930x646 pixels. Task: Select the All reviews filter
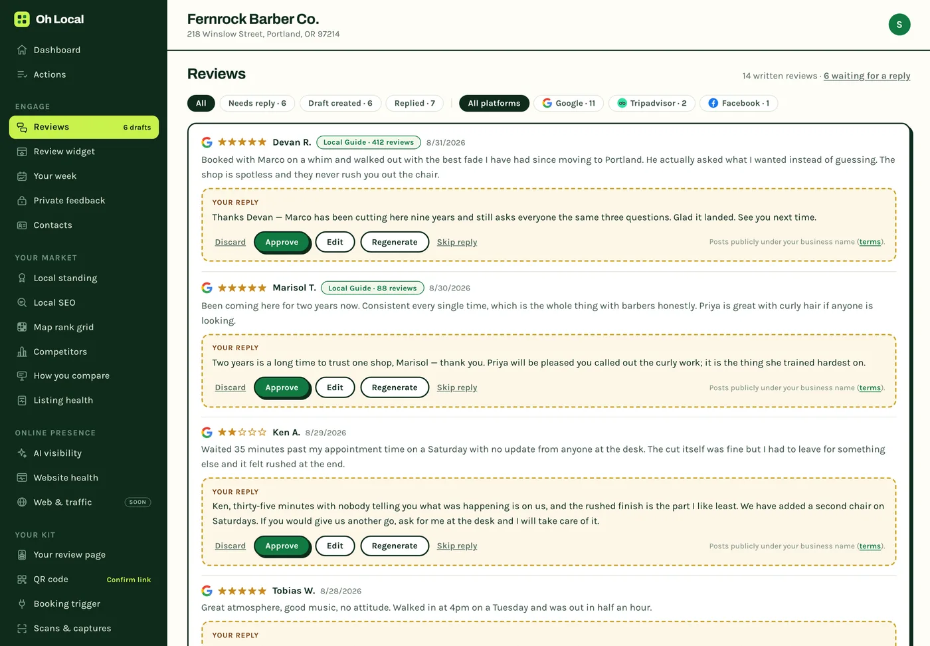point(201,103)
